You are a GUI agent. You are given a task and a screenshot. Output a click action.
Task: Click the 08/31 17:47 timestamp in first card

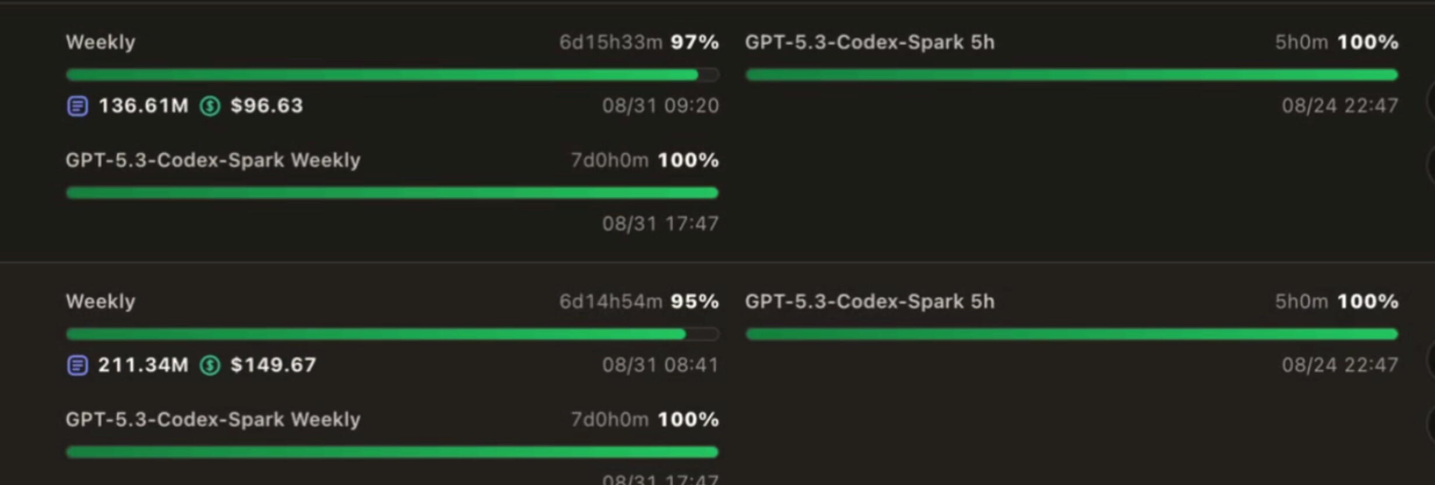coord(660,223)
